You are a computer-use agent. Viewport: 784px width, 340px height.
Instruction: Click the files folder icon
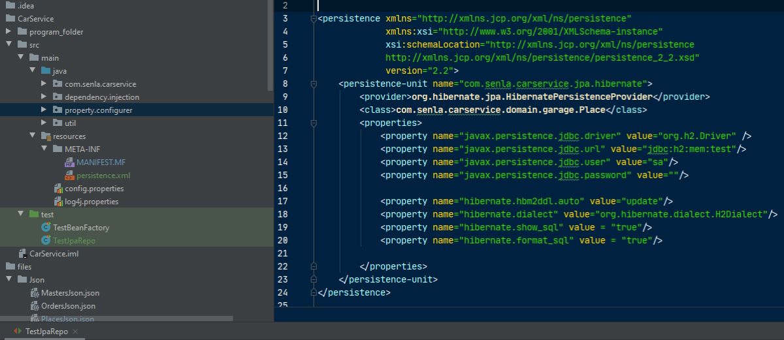(10, 266)
